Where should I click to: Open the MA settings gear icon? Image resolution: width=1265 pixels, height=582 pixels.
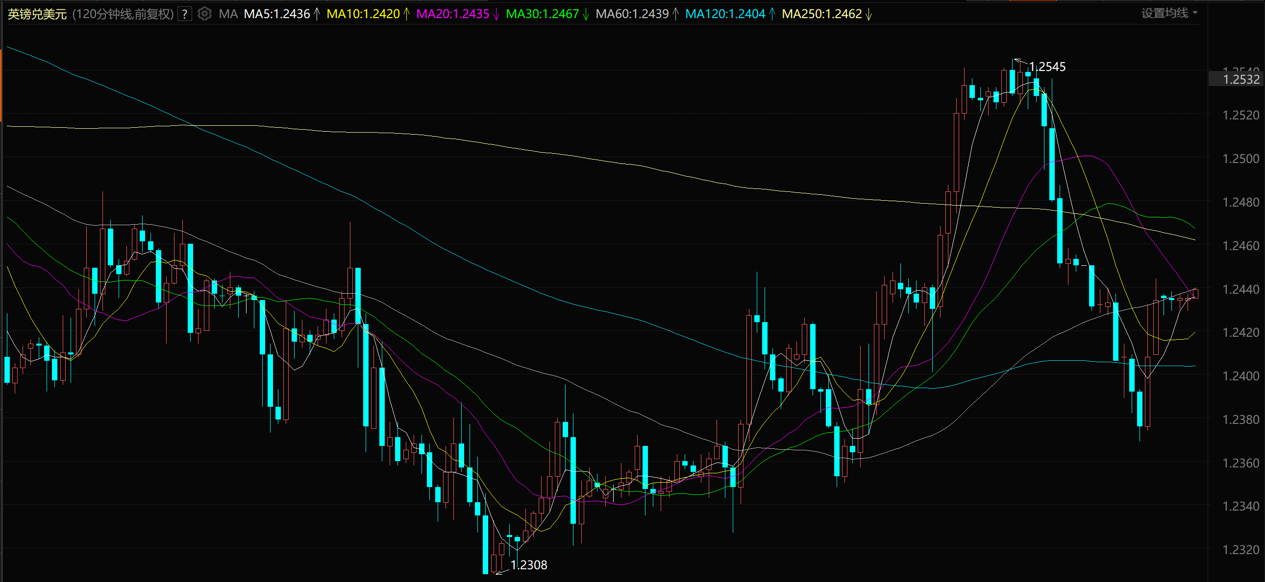pyautogui.click(x=204, y=14)
